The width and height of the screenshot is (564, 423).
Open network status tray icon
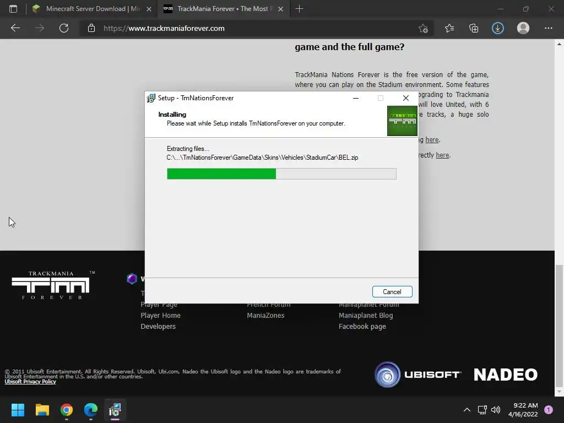[482, 410]
